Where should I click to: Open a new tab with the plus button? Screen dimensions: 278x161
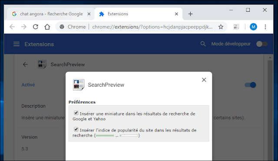190,14
